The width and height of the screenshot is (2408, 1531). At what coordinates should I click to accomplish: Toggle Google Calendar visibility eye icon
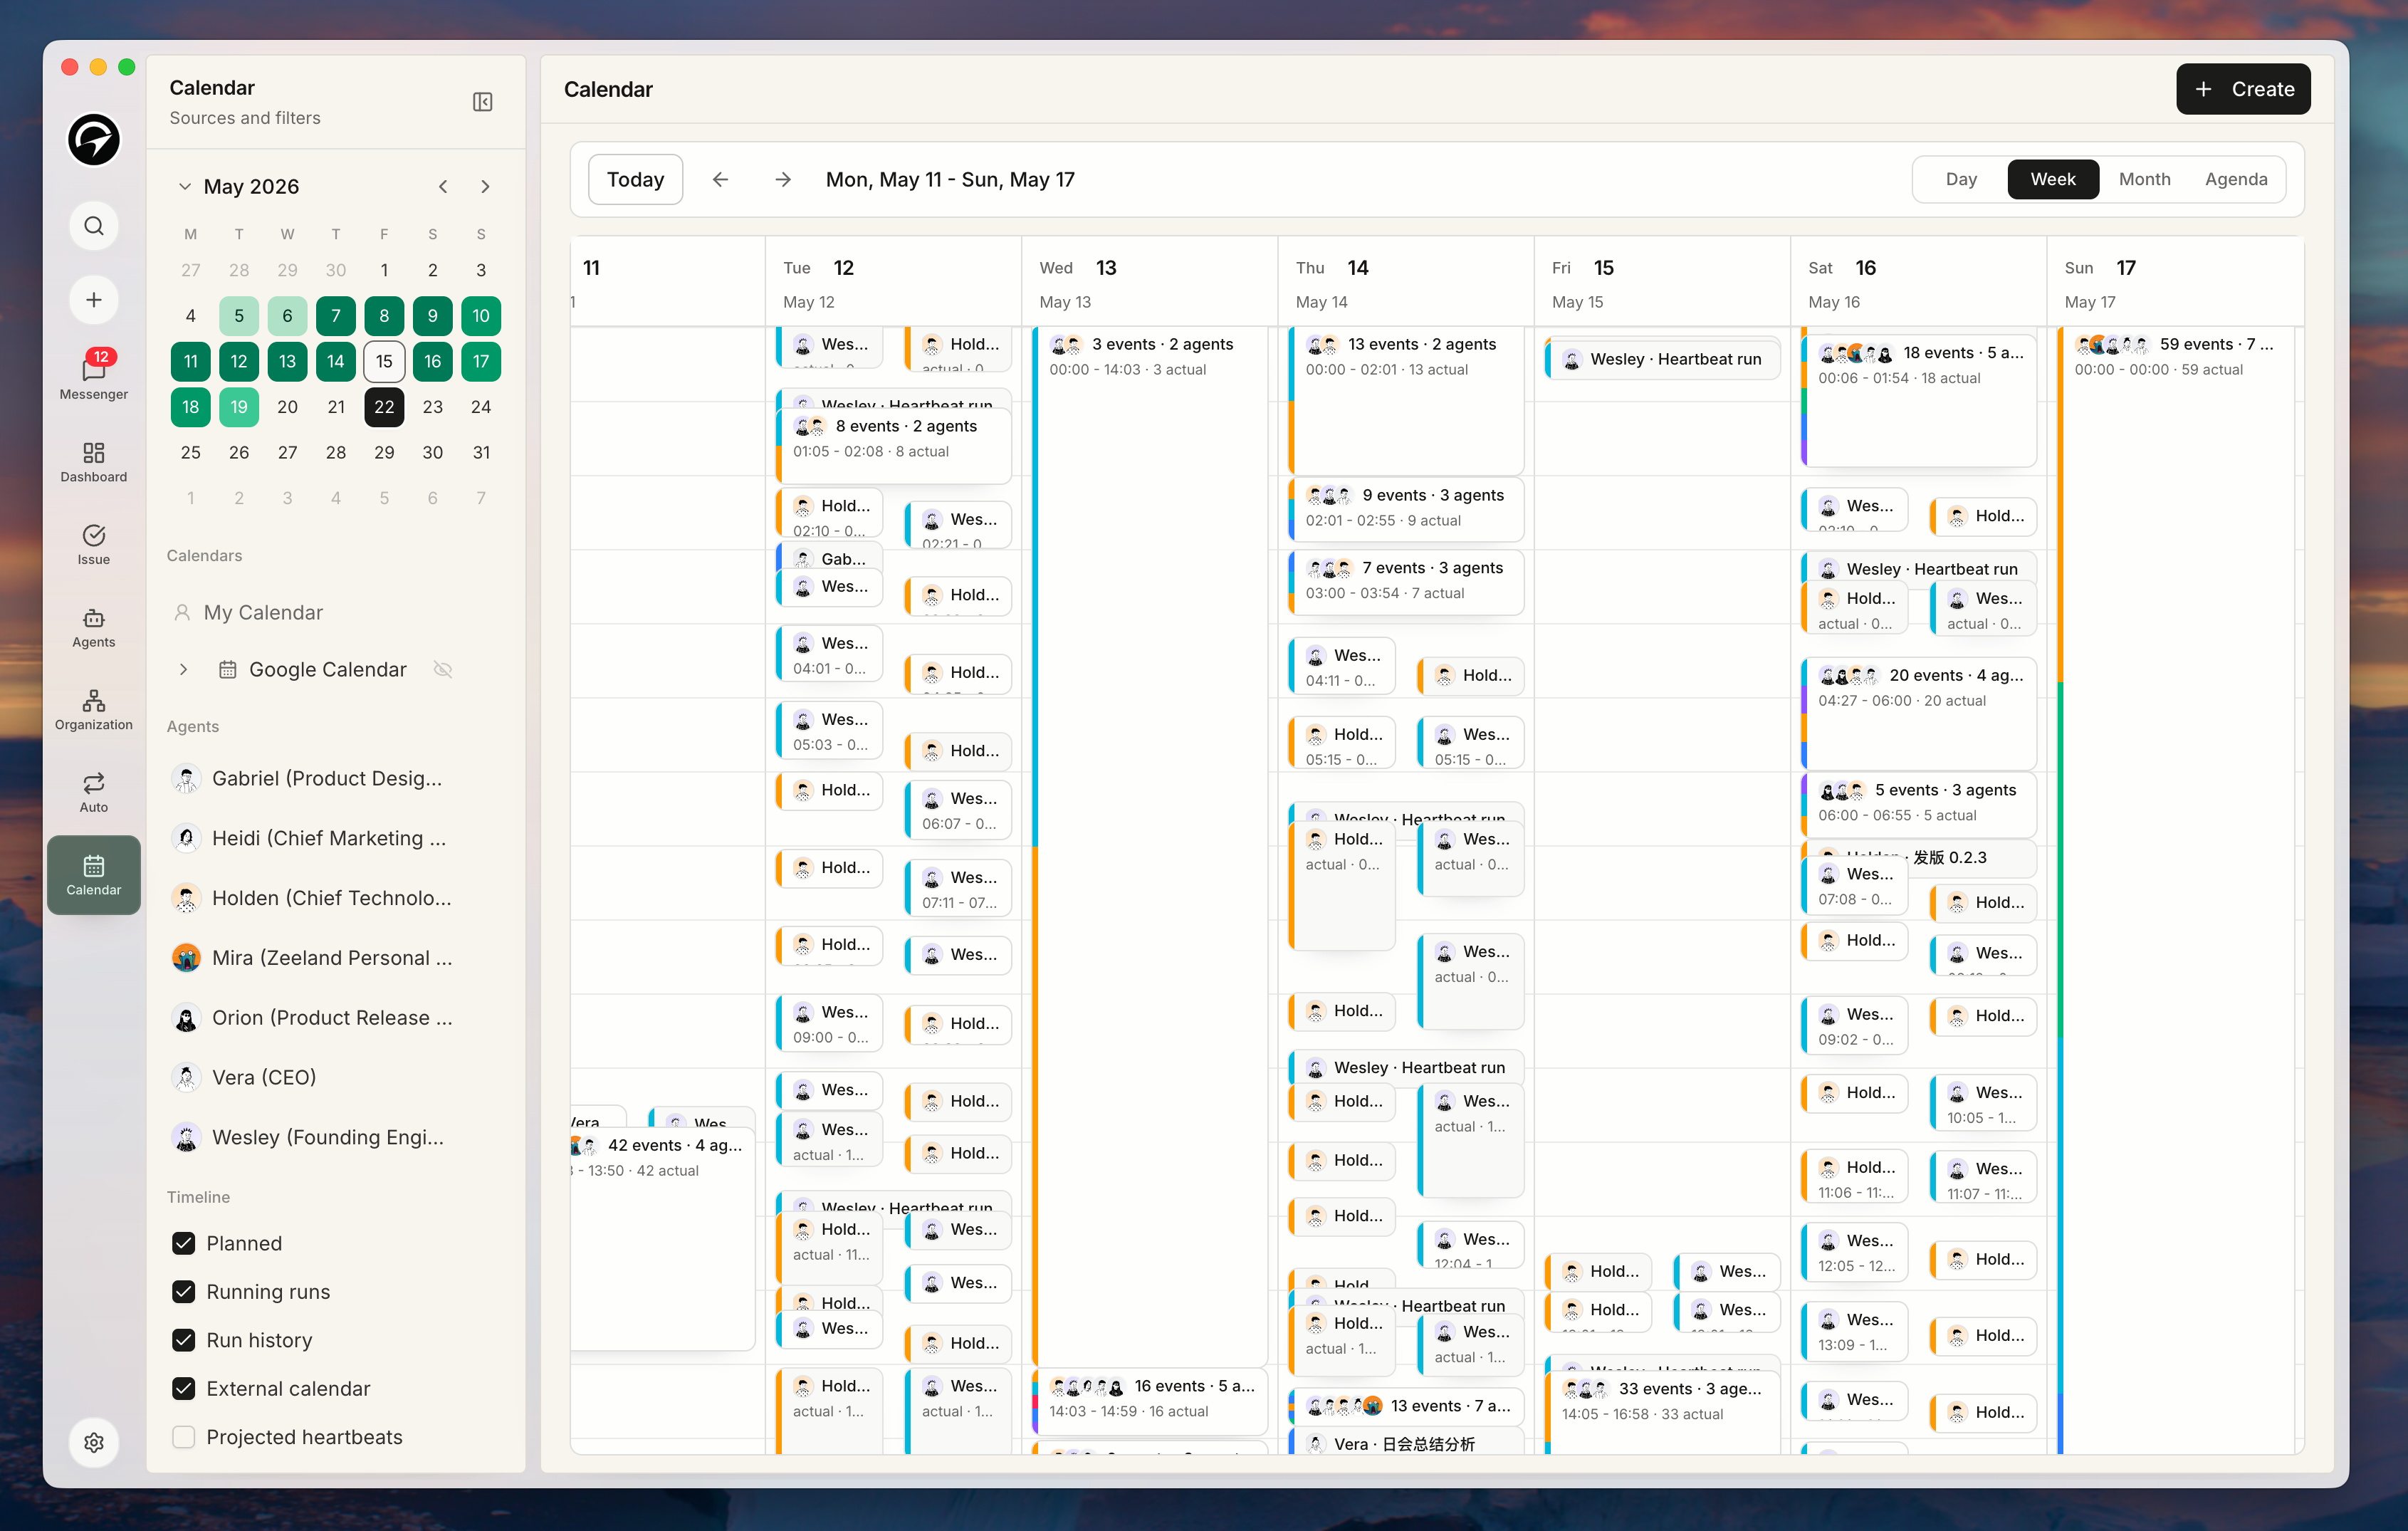tap(443, 669)
